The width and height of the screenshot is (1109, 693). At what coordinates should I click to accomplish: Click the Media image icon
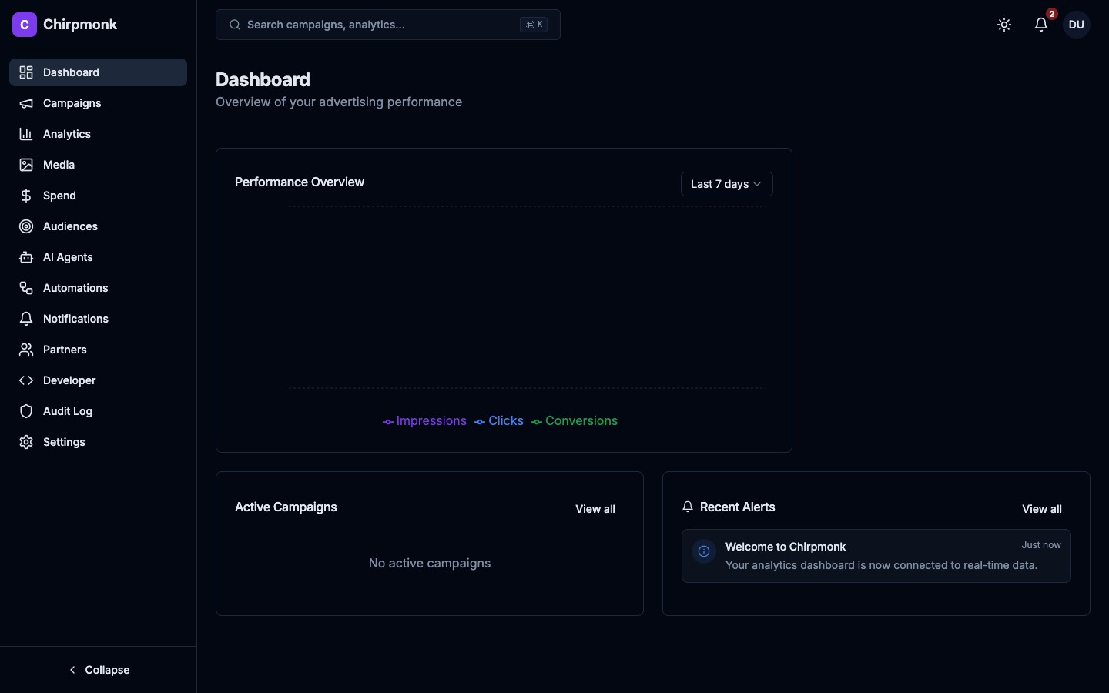coord(25,165)
